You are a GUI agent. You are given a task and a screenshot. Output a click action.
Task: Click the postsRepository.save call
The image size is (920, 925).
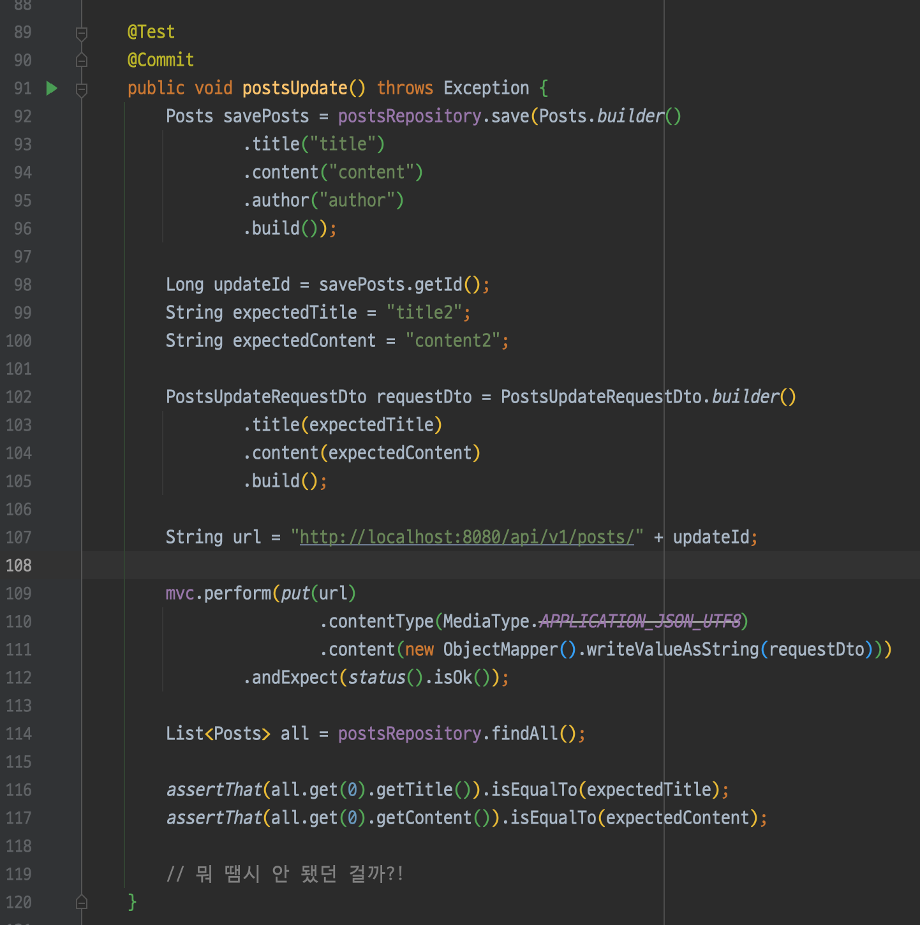pos(434,116)
